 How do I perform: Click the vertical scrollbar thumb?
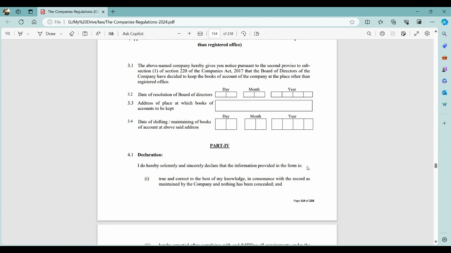pyautogui.click(x=436, y=166)
